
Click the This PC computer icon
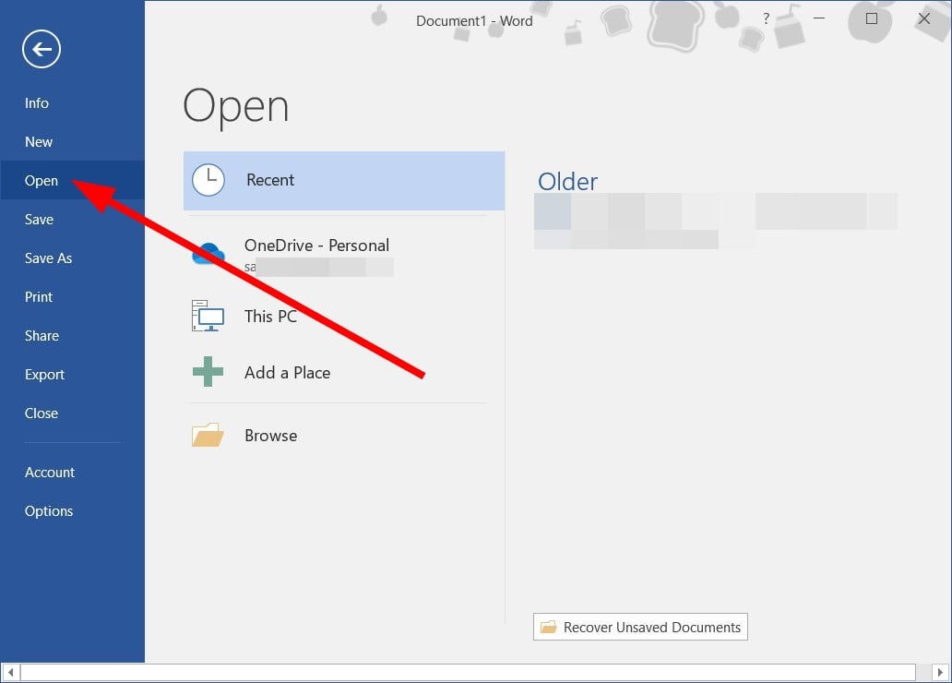click(208, 316)
